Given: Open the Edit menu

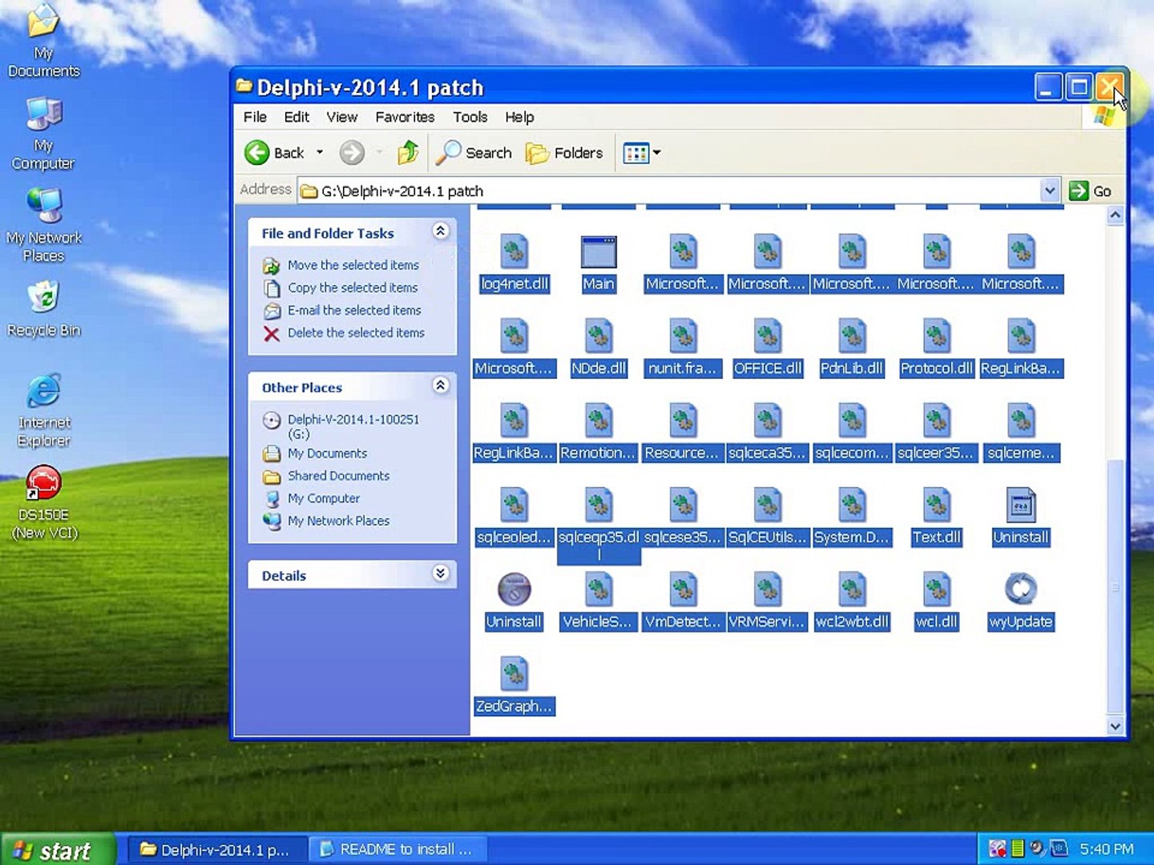Looking at the screenshot, I should (x=297, y=117).
